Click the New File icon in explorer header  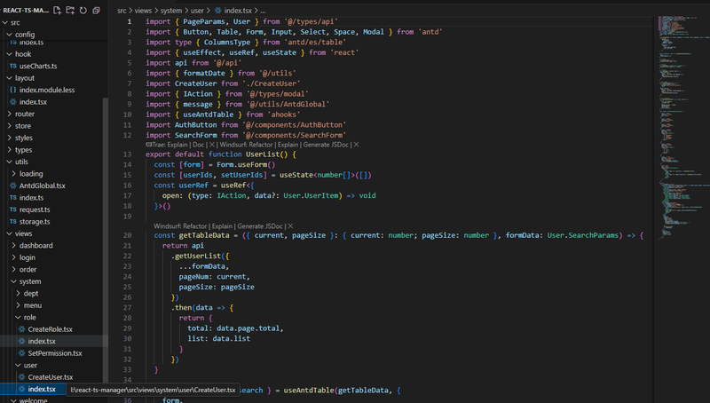pyautogui.click(x=58, y=10)
